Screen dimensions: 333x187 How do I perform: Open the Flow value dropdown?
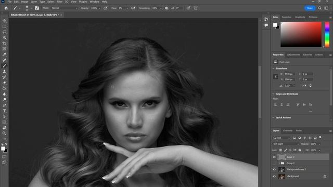click(x=127, y=8)
